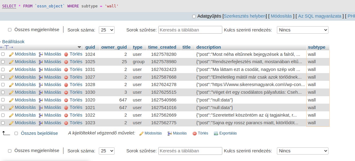Open Az SQL magyarázata link
This screenshot has height=161, width=355.
coord(319,16)
